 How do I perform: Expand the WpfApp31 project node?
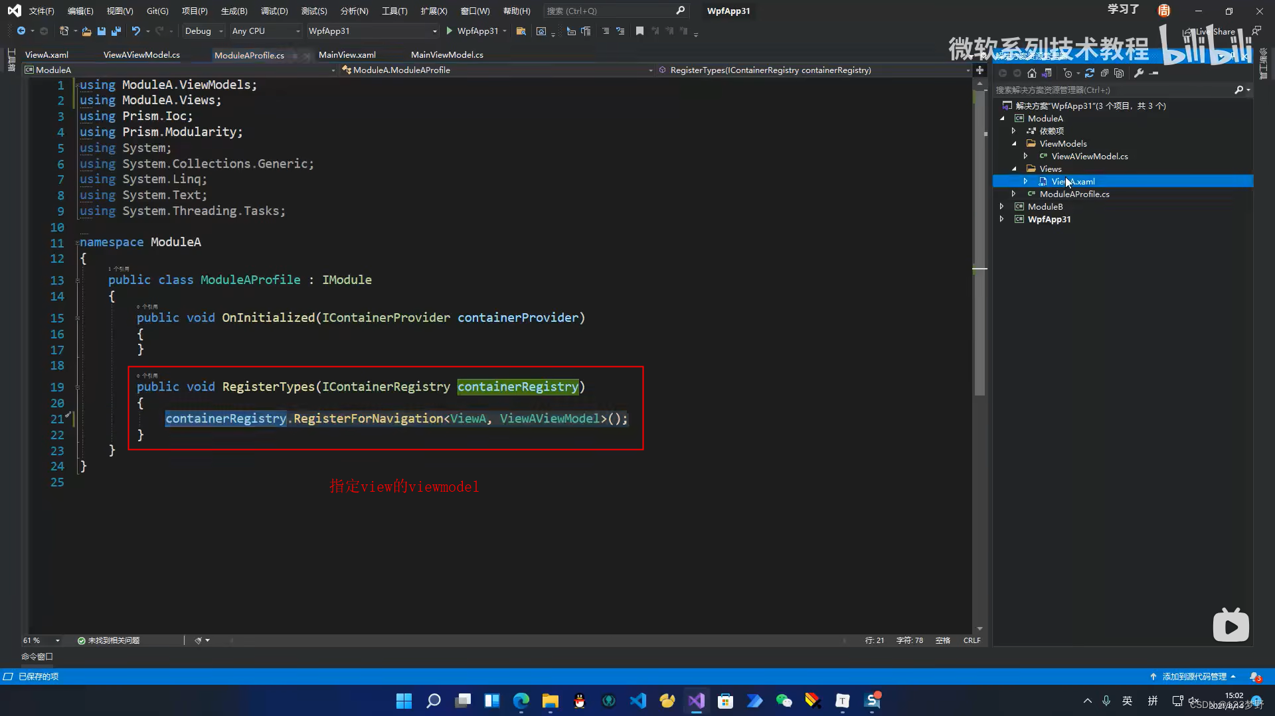(x=1002, y=219)
